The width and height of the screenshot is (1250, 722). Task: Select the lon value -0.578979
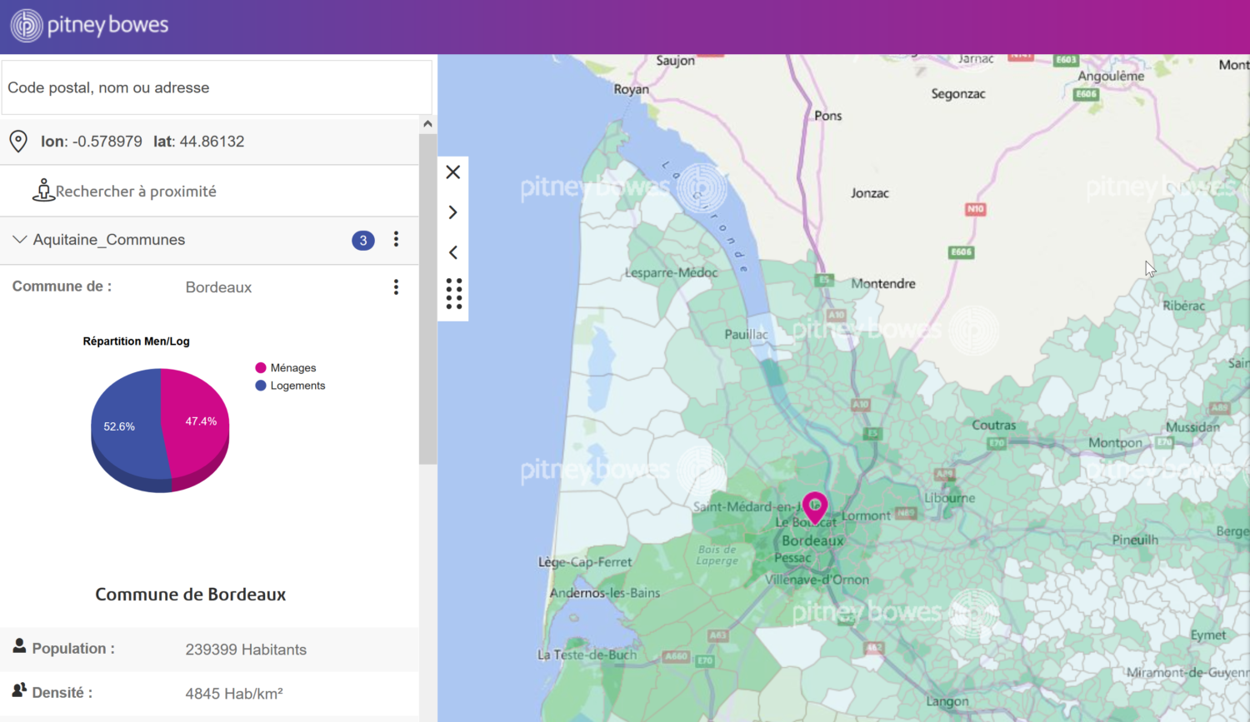pos(107,142)
